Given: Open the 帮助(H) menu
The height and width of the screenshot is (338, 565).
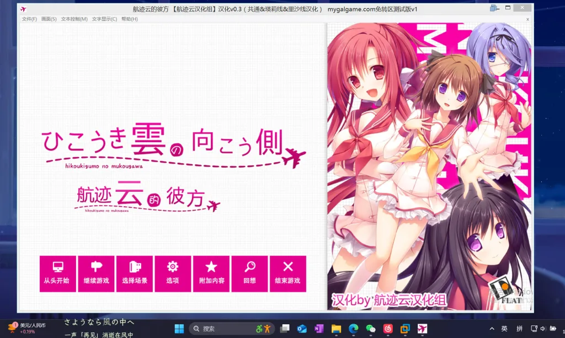Looking at the screenshot, I should 130,19.
